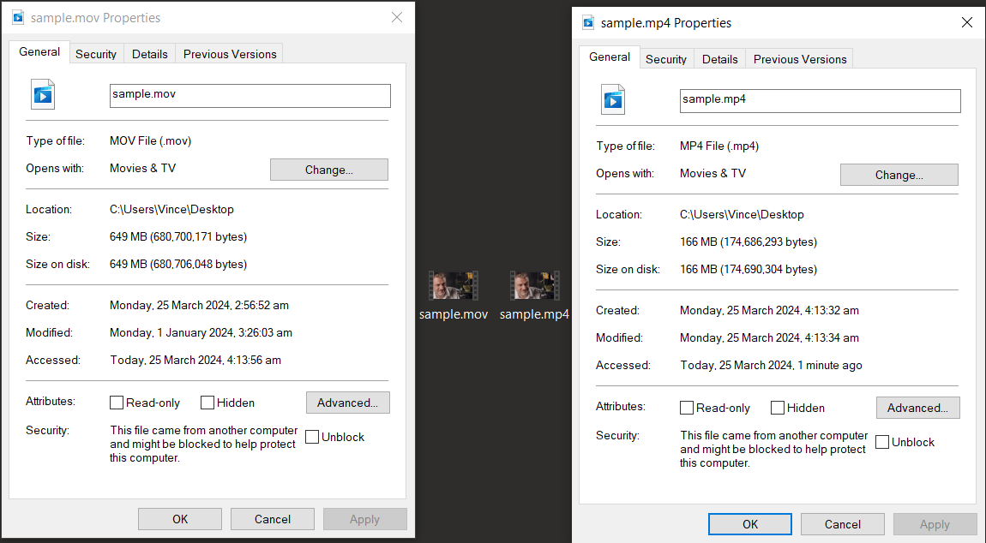Click the title bar icon of sample.mov Properties
The width and height of the screenshot is (986, 543).
point(18,17)
